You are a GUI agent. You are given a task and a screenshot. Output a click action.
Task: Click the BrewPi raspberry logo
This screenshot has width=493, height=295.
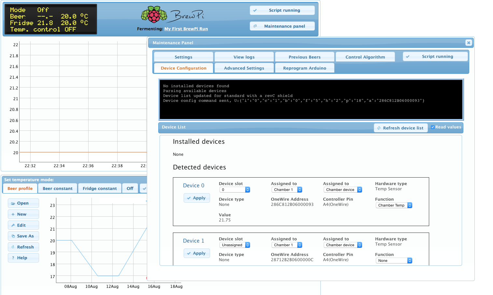[154, 15]
